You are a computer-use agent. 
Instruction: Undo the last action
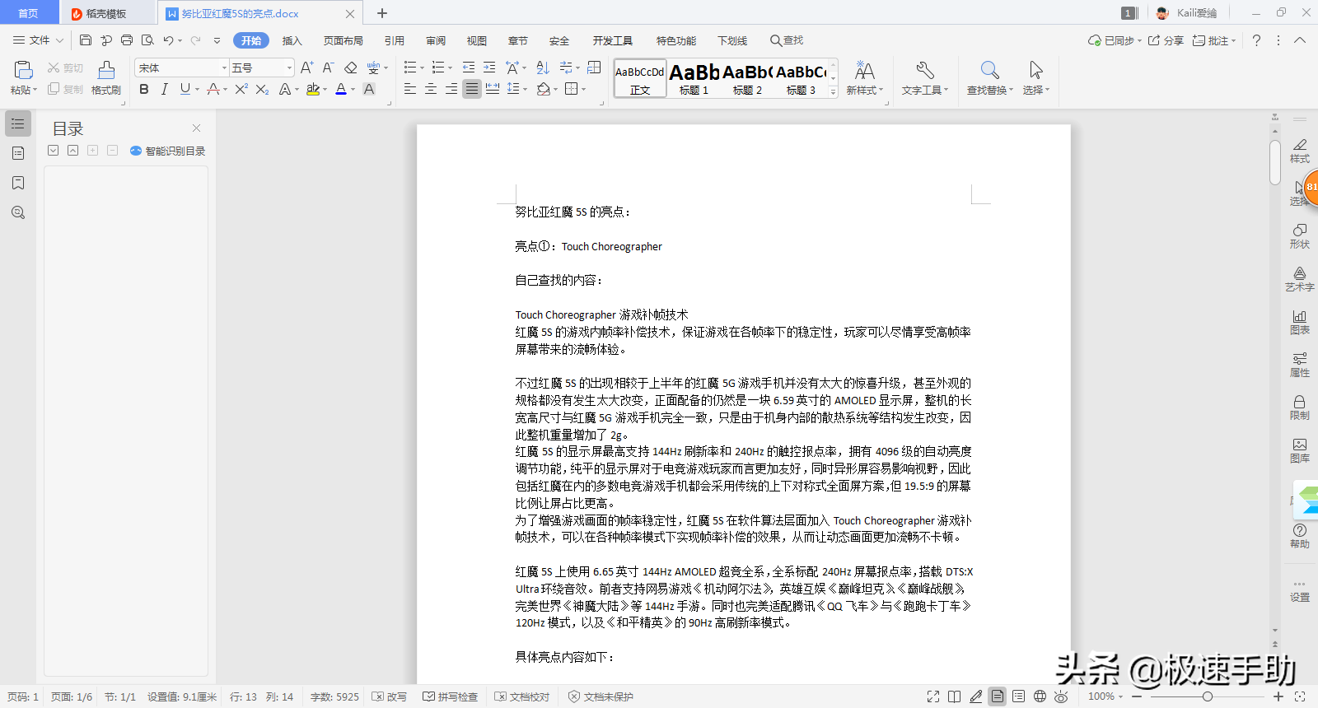click(168, 40)
